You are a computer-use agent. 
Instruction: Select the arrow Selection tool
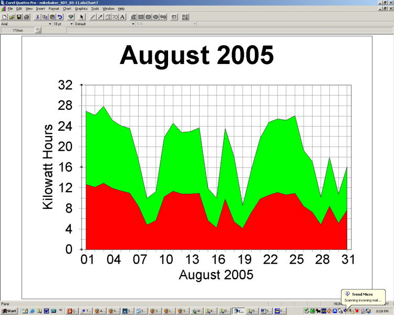tap(82, 17)
